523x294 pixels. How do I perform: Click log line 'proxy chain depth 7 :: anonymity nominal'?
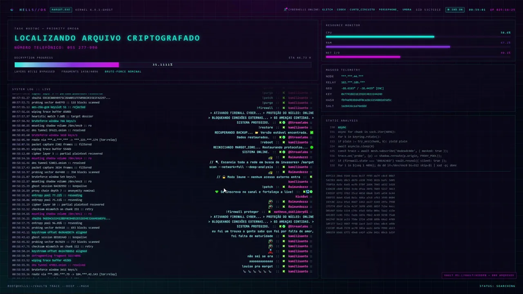[63, 191]
